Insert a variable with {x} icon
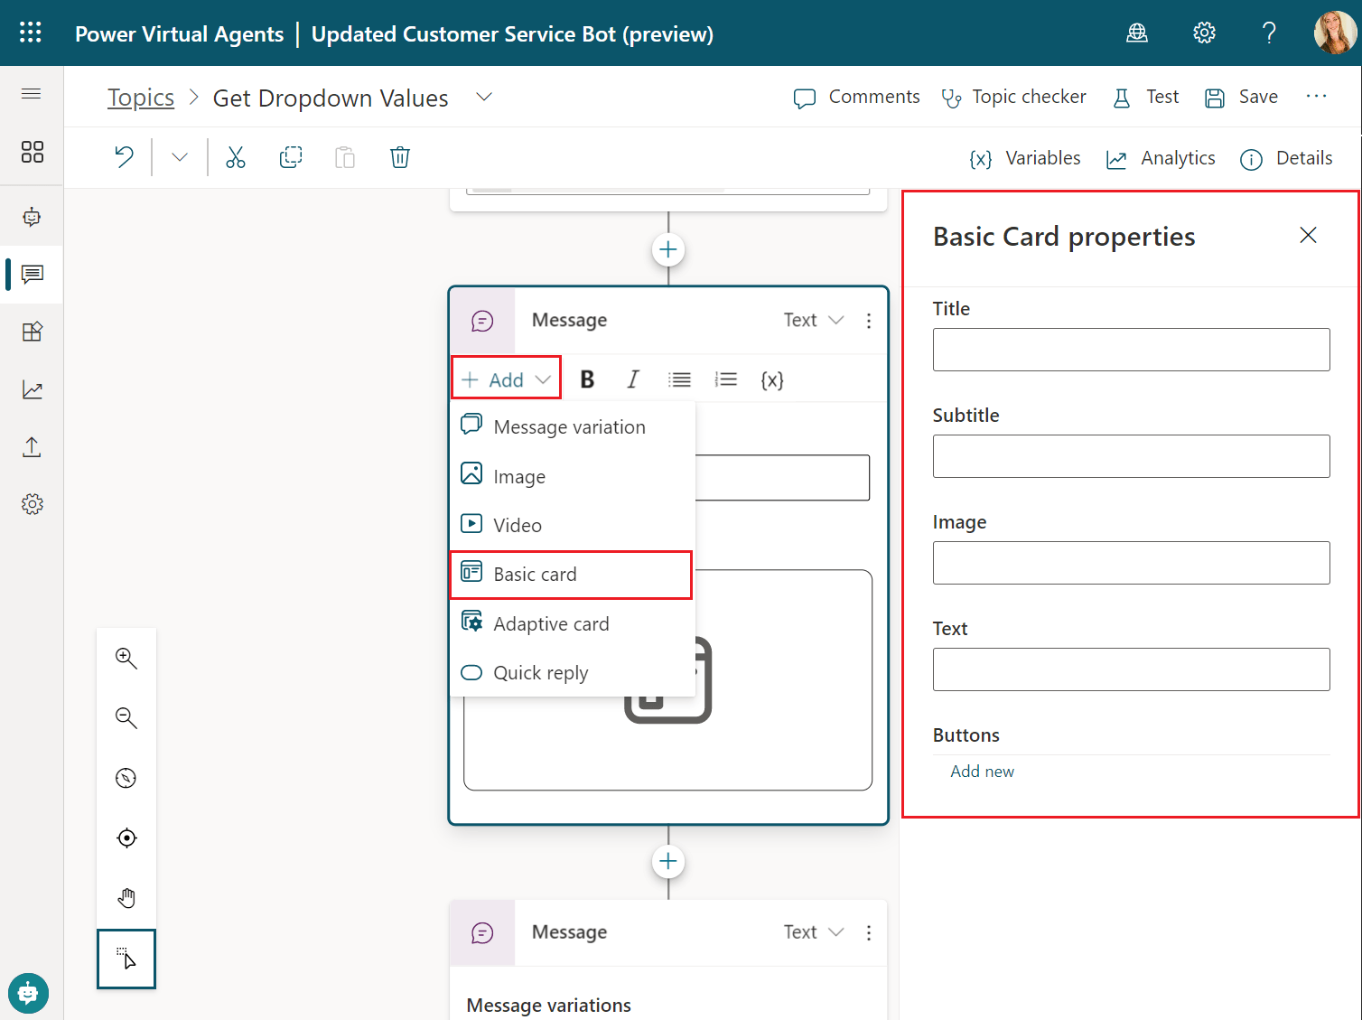This screenshot has width=1362, height=1020. 772,379
